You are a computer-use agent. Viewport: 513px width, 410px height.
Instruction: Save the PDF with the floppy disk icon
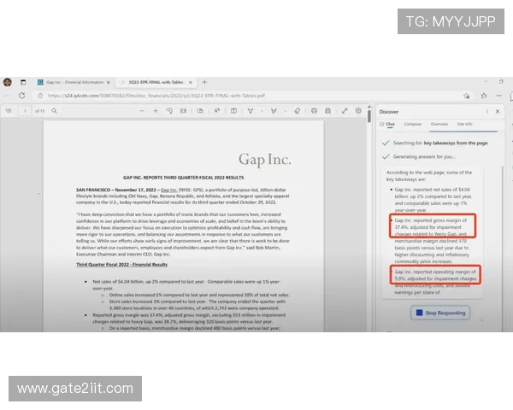coord(328,110)
